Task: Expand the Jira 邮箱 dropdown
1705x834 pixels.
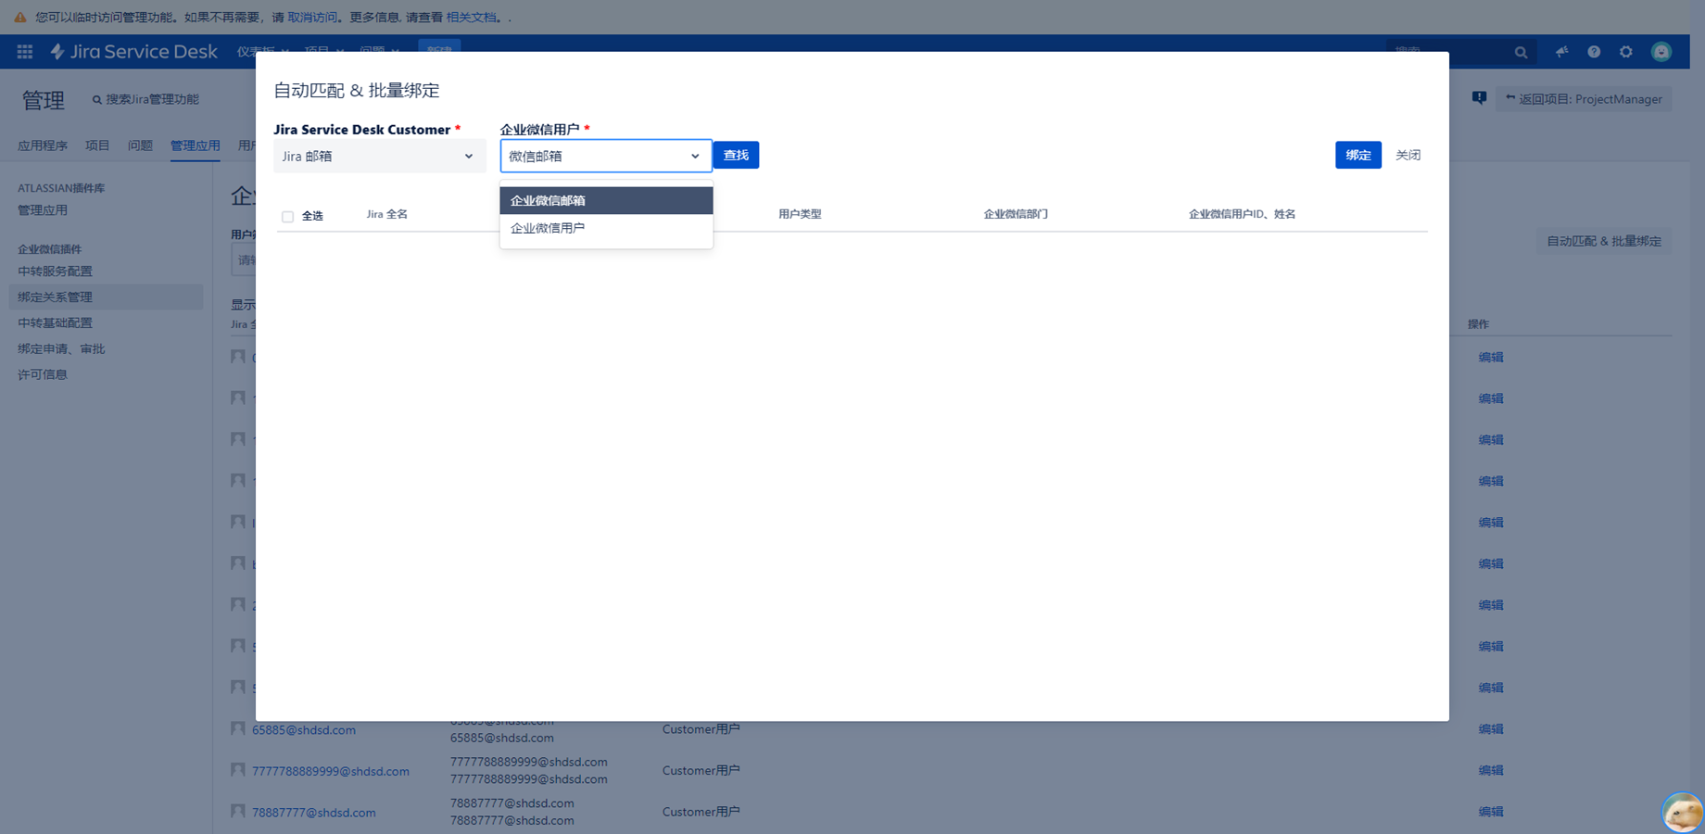Action: pyautogui.click(x=379, y=157)
